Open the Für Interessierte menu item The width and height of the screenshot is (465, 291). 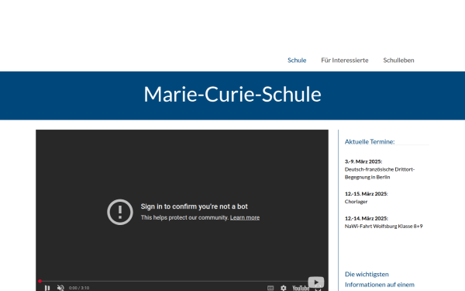click(x=345, y=61)
